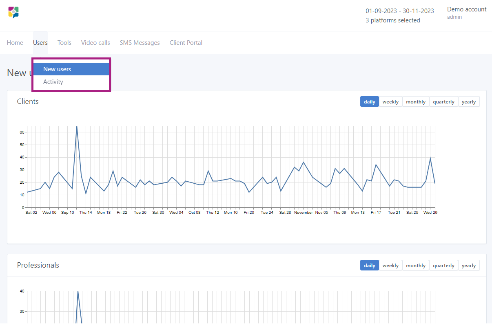Set Professionals chart to daily
Viewport: 492px width, 334px height.
(x=370, y=266)
